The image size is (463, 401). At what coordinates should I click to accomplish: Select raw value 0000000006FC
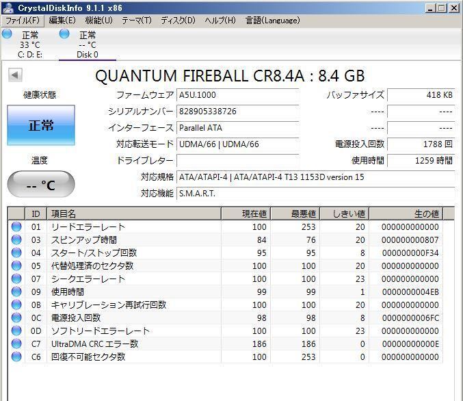410,318
